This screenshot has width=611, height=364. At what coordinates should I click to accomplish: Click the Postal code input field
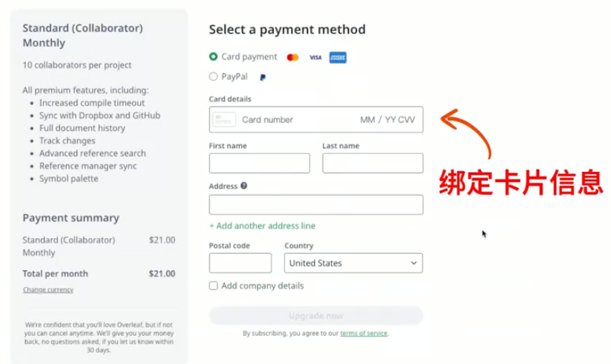[240, 263]
